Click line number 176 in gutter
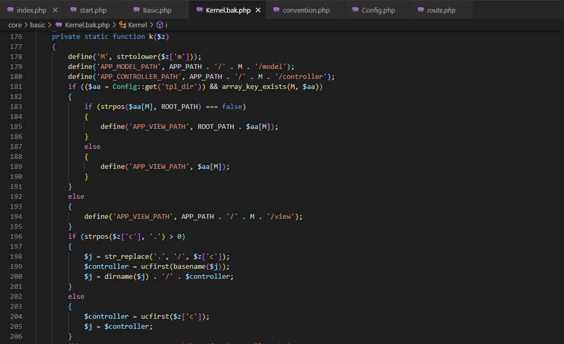Screen dimensions: 564x344 (16, 37)
